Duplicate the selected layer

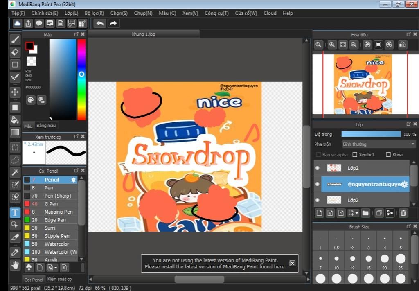[378, 213]
